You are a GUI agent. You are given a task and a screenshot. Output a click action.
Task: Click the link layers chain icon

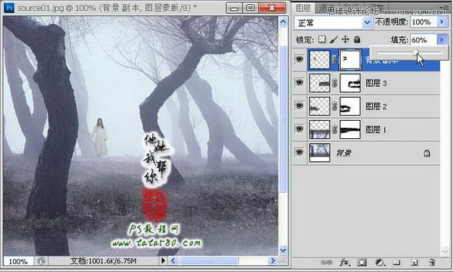coord(326,262)
